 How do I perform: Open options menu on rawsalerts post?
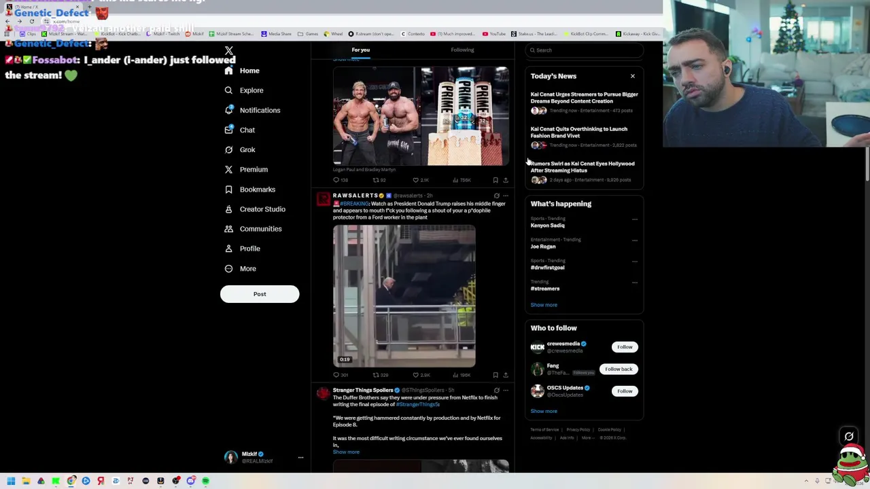pos(506,196)
